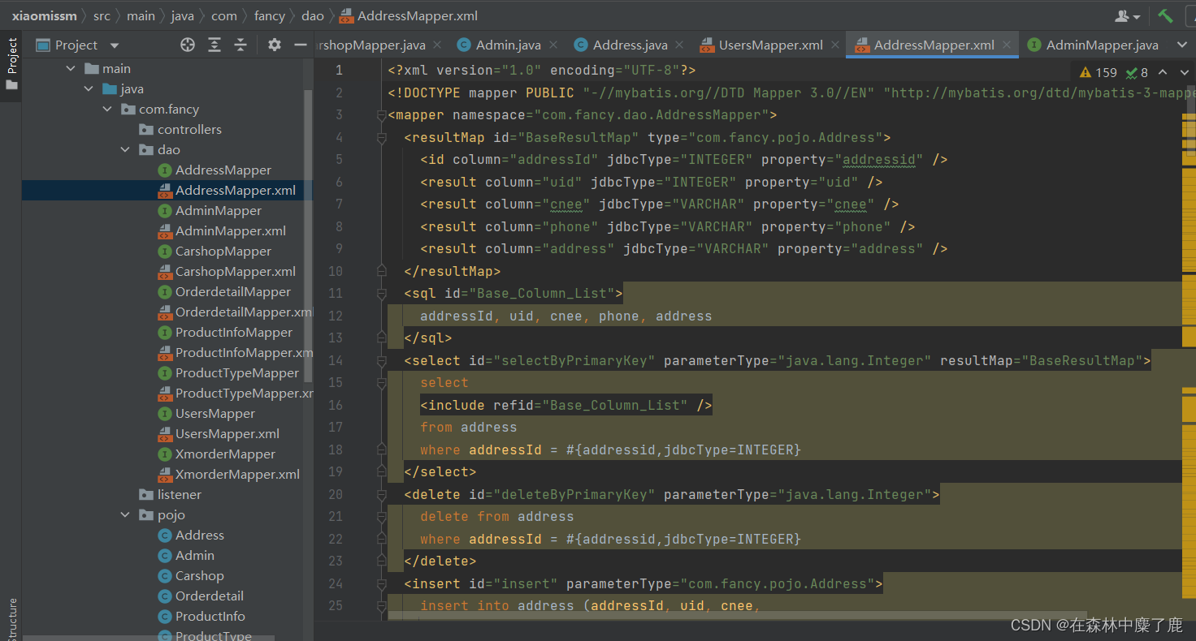
Task: Select Orderdetail class under pojo
Action: (x=201, y=596)
